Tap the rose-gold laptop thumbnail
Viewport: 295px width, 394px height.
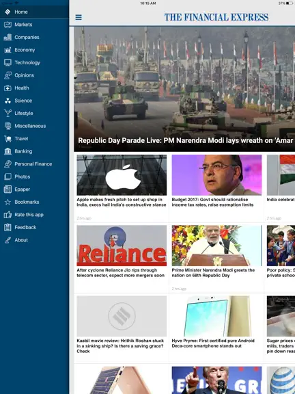(x=122, y=380)
